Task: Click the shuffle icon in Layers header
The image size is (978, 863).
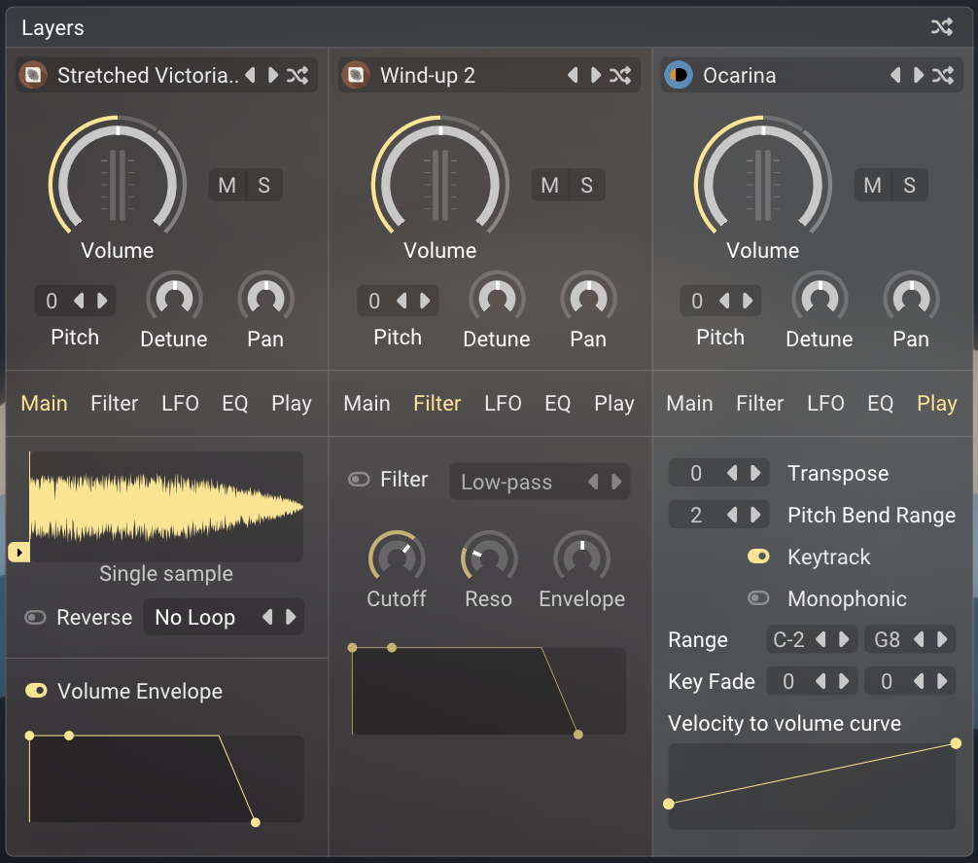Action: (941, 27)
